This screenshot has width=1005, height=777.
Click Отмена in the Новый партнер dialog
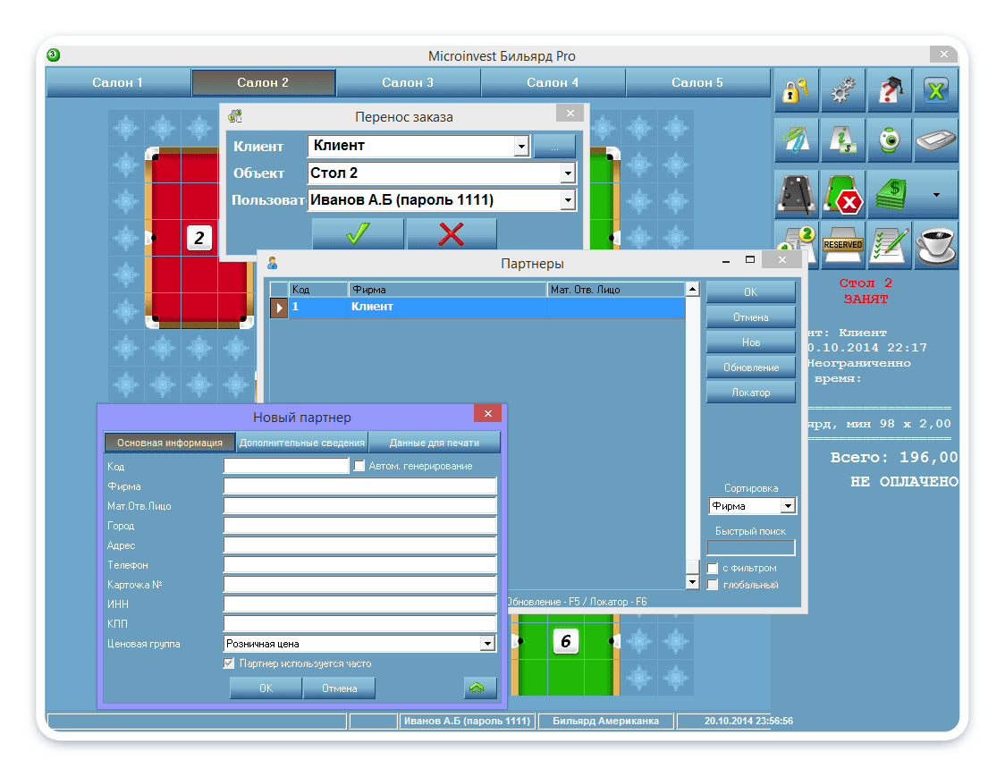coord(339,688)
